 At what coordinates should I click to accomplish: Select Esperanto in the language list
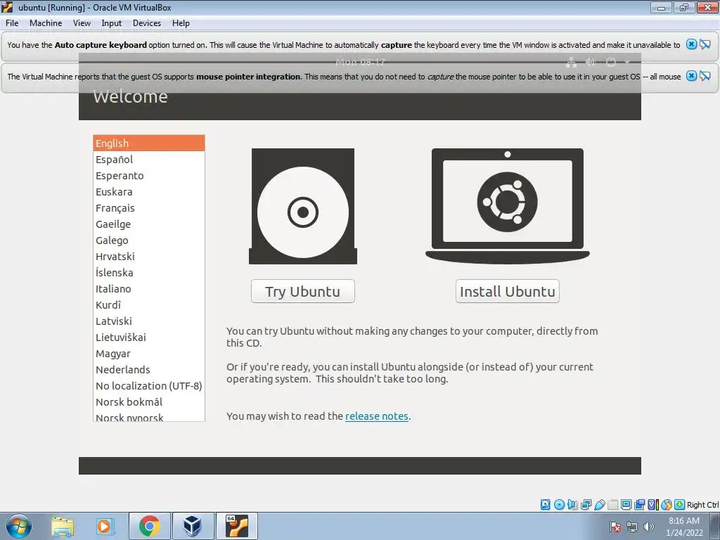pyautogui.click(x=149, y=175)
